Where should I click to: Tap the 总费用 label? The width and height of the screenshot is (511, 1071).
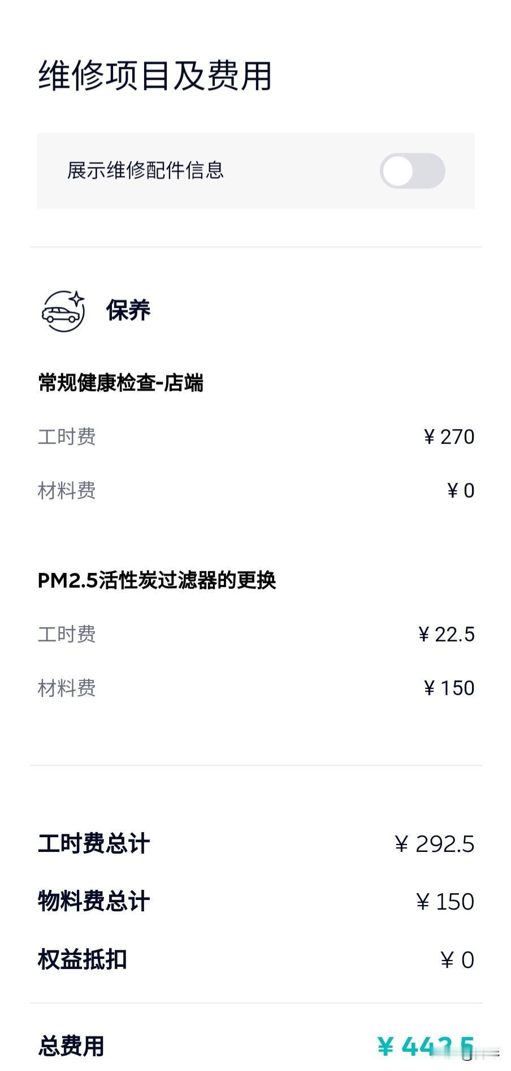71,1046
